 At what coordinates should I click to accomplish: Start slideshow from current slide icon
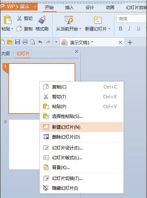coord(69,20)
